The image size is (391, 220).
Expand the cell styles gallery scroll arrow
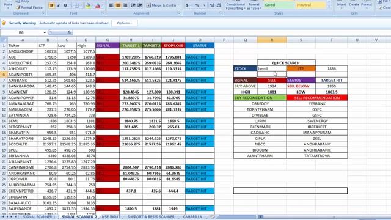click(x=329, y=6)
